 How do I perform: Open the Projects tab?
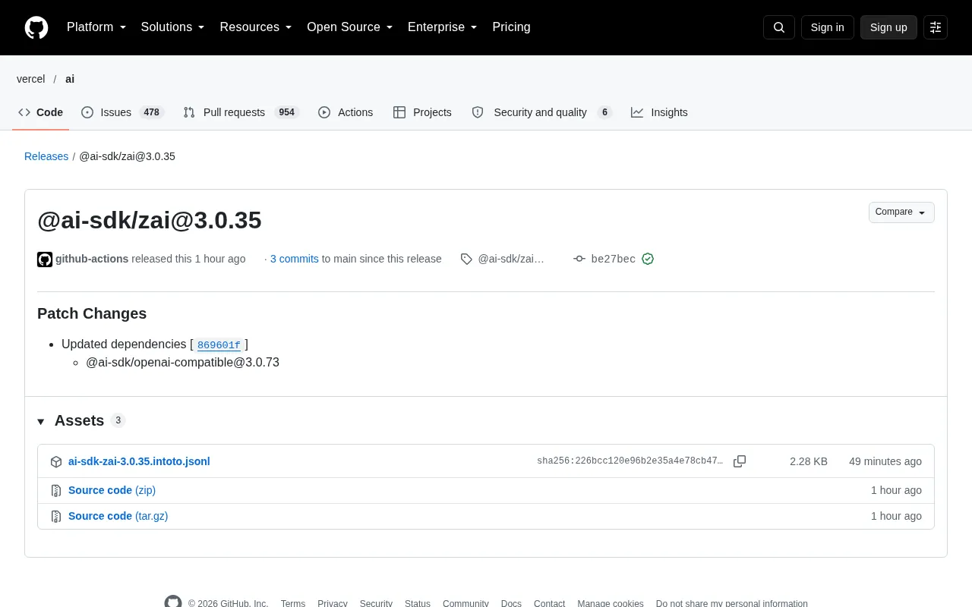point(422,112)
